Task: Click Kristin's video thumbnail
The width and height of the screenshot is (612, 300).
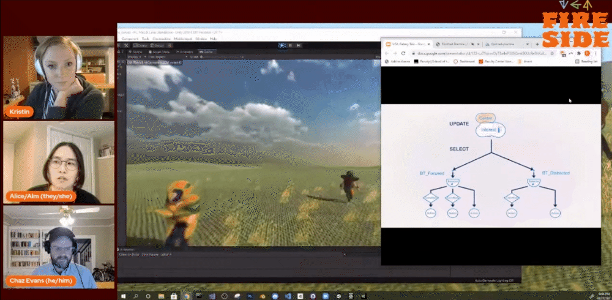Action: [x=59, y=78]
